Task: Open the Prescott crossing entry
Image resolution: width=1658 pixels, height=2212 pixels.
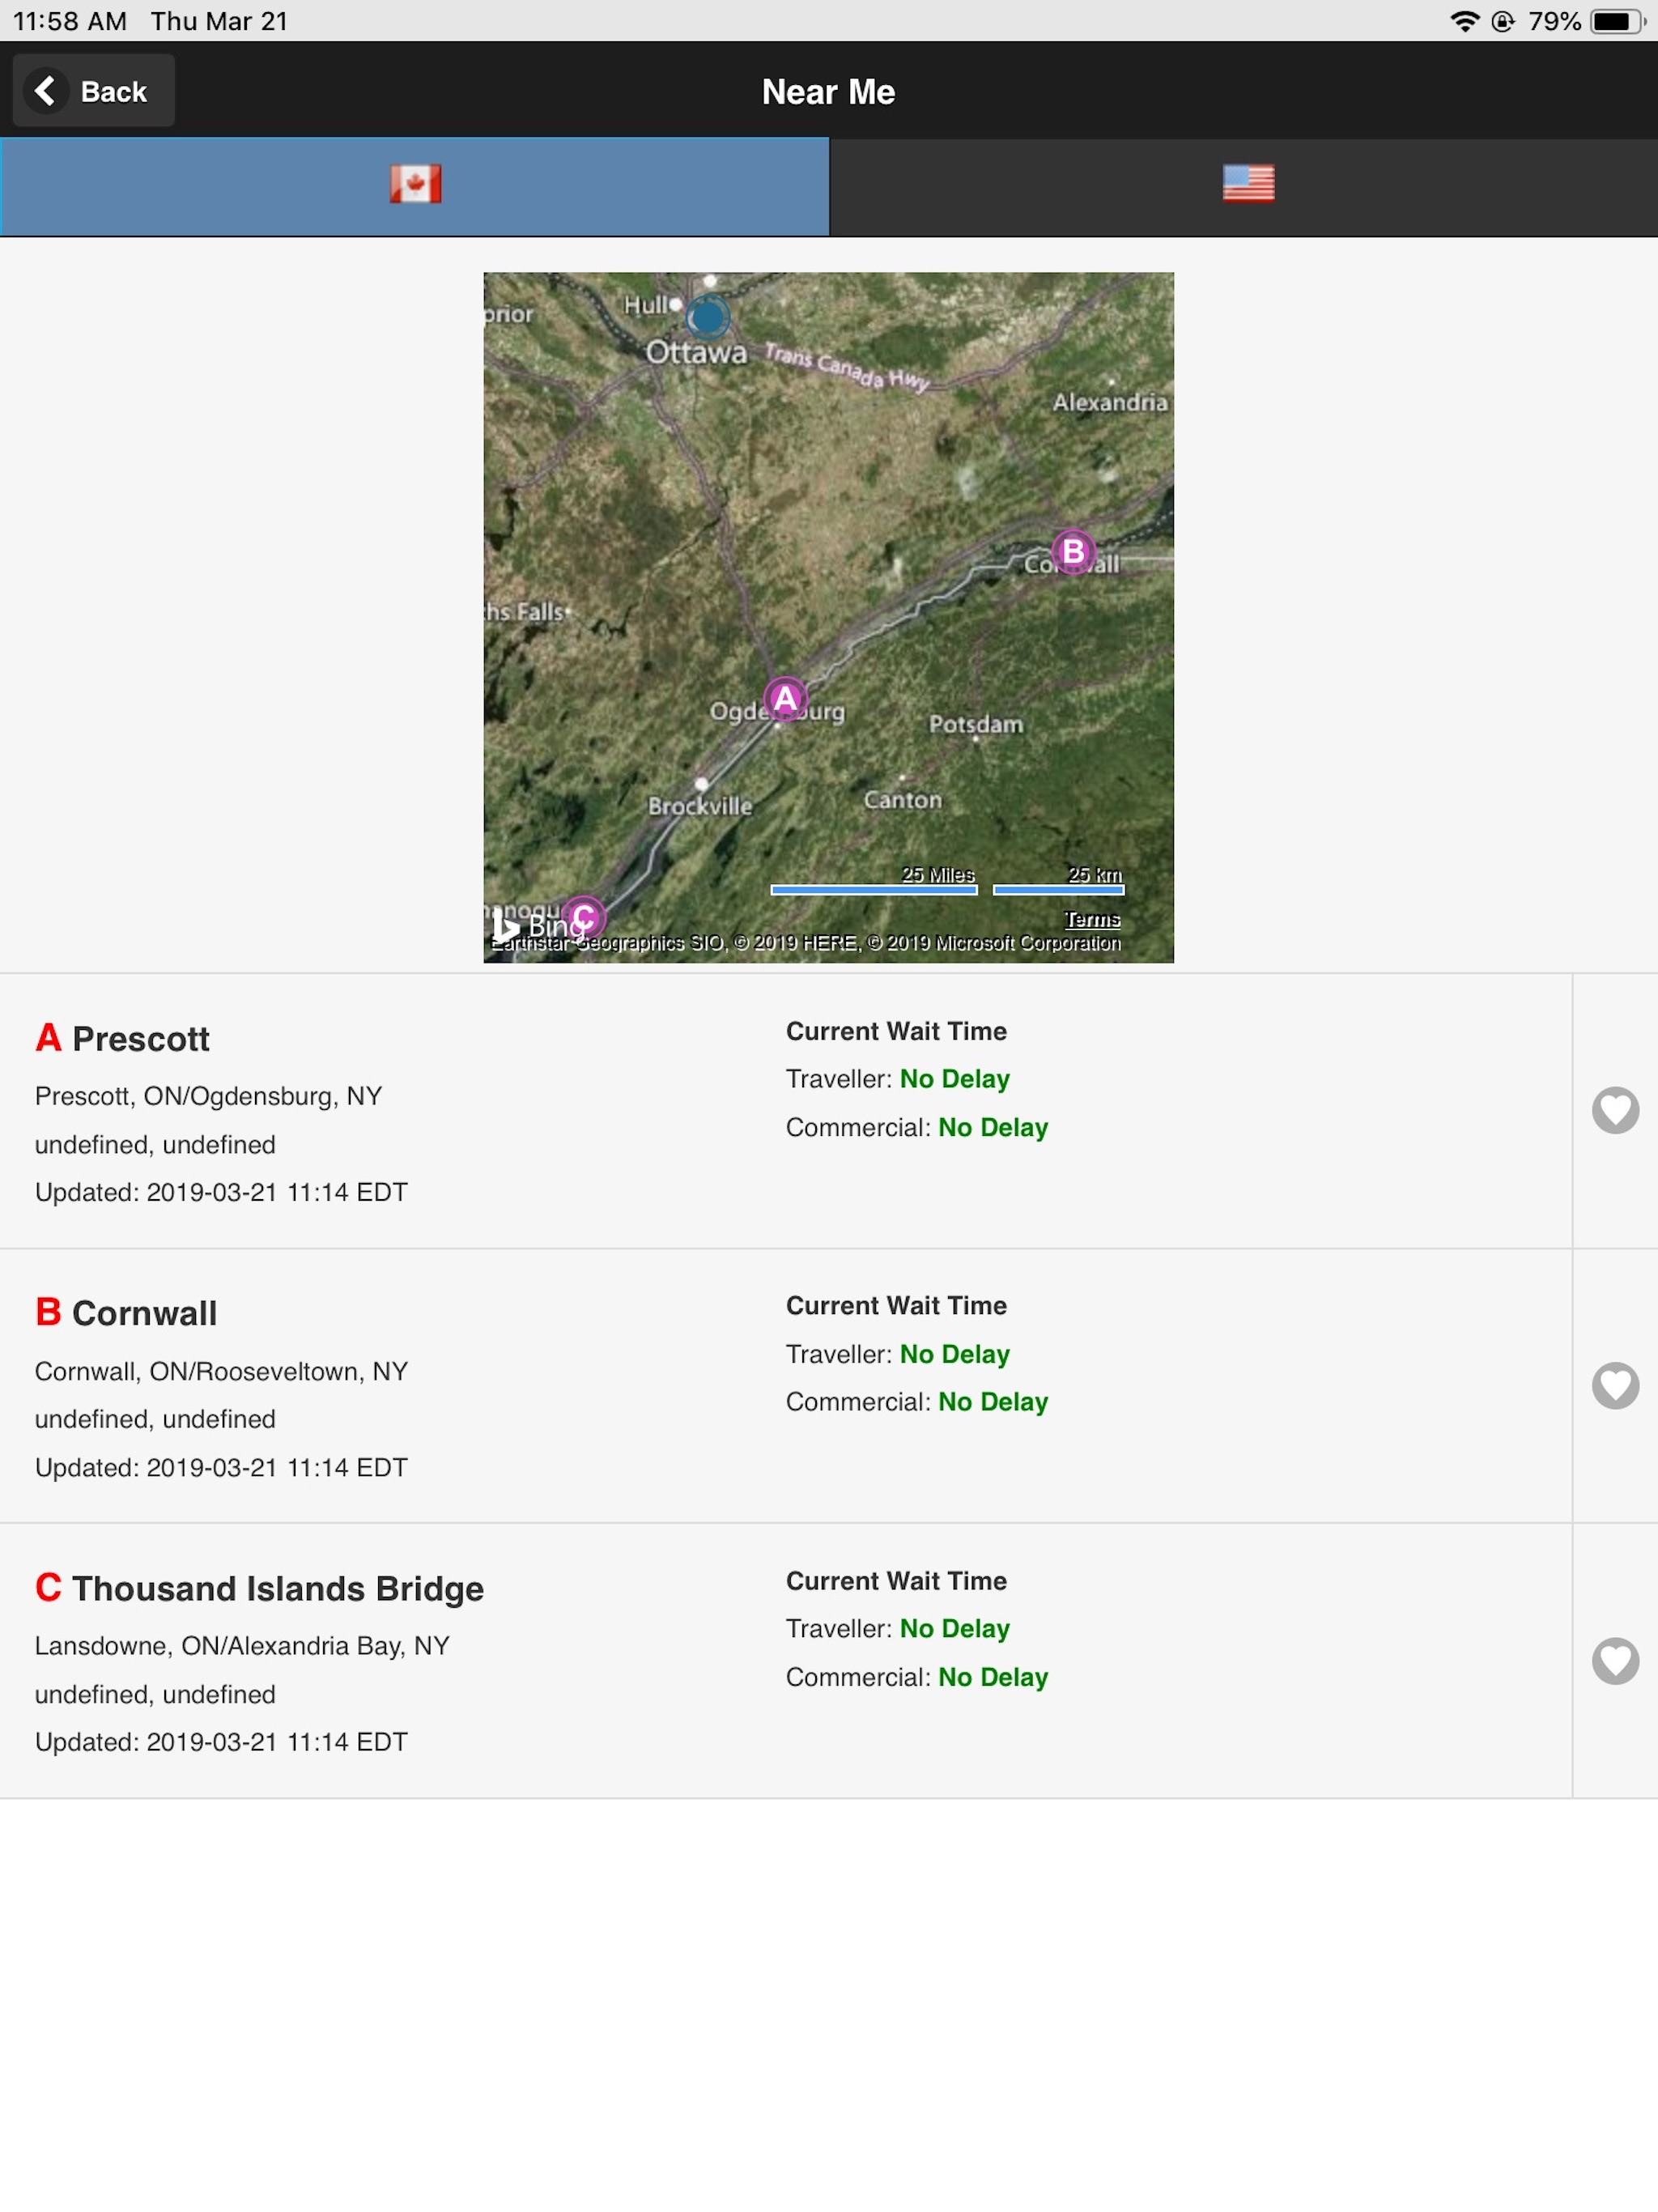Action: [x=140, y=1039]
